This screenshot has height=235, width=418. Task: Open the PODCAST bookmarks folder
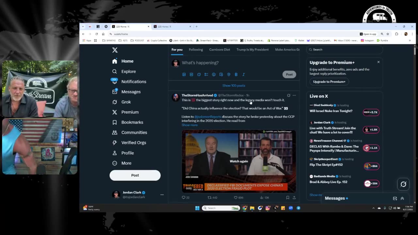point(137,40)
